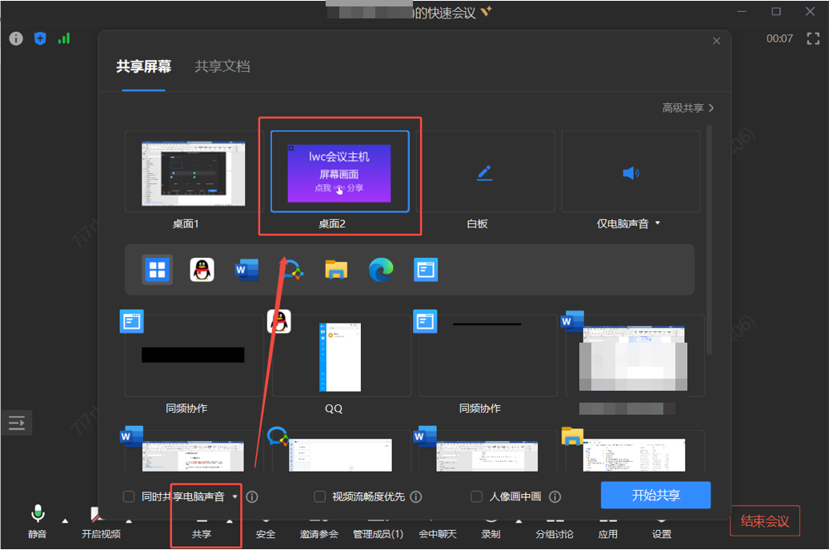Check the 视频流畅度优先 option

click(x=320, y=496)
